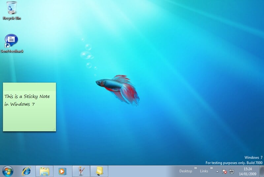
Task: Click the Links toolbar label
Action: click(x=204, y=171)
